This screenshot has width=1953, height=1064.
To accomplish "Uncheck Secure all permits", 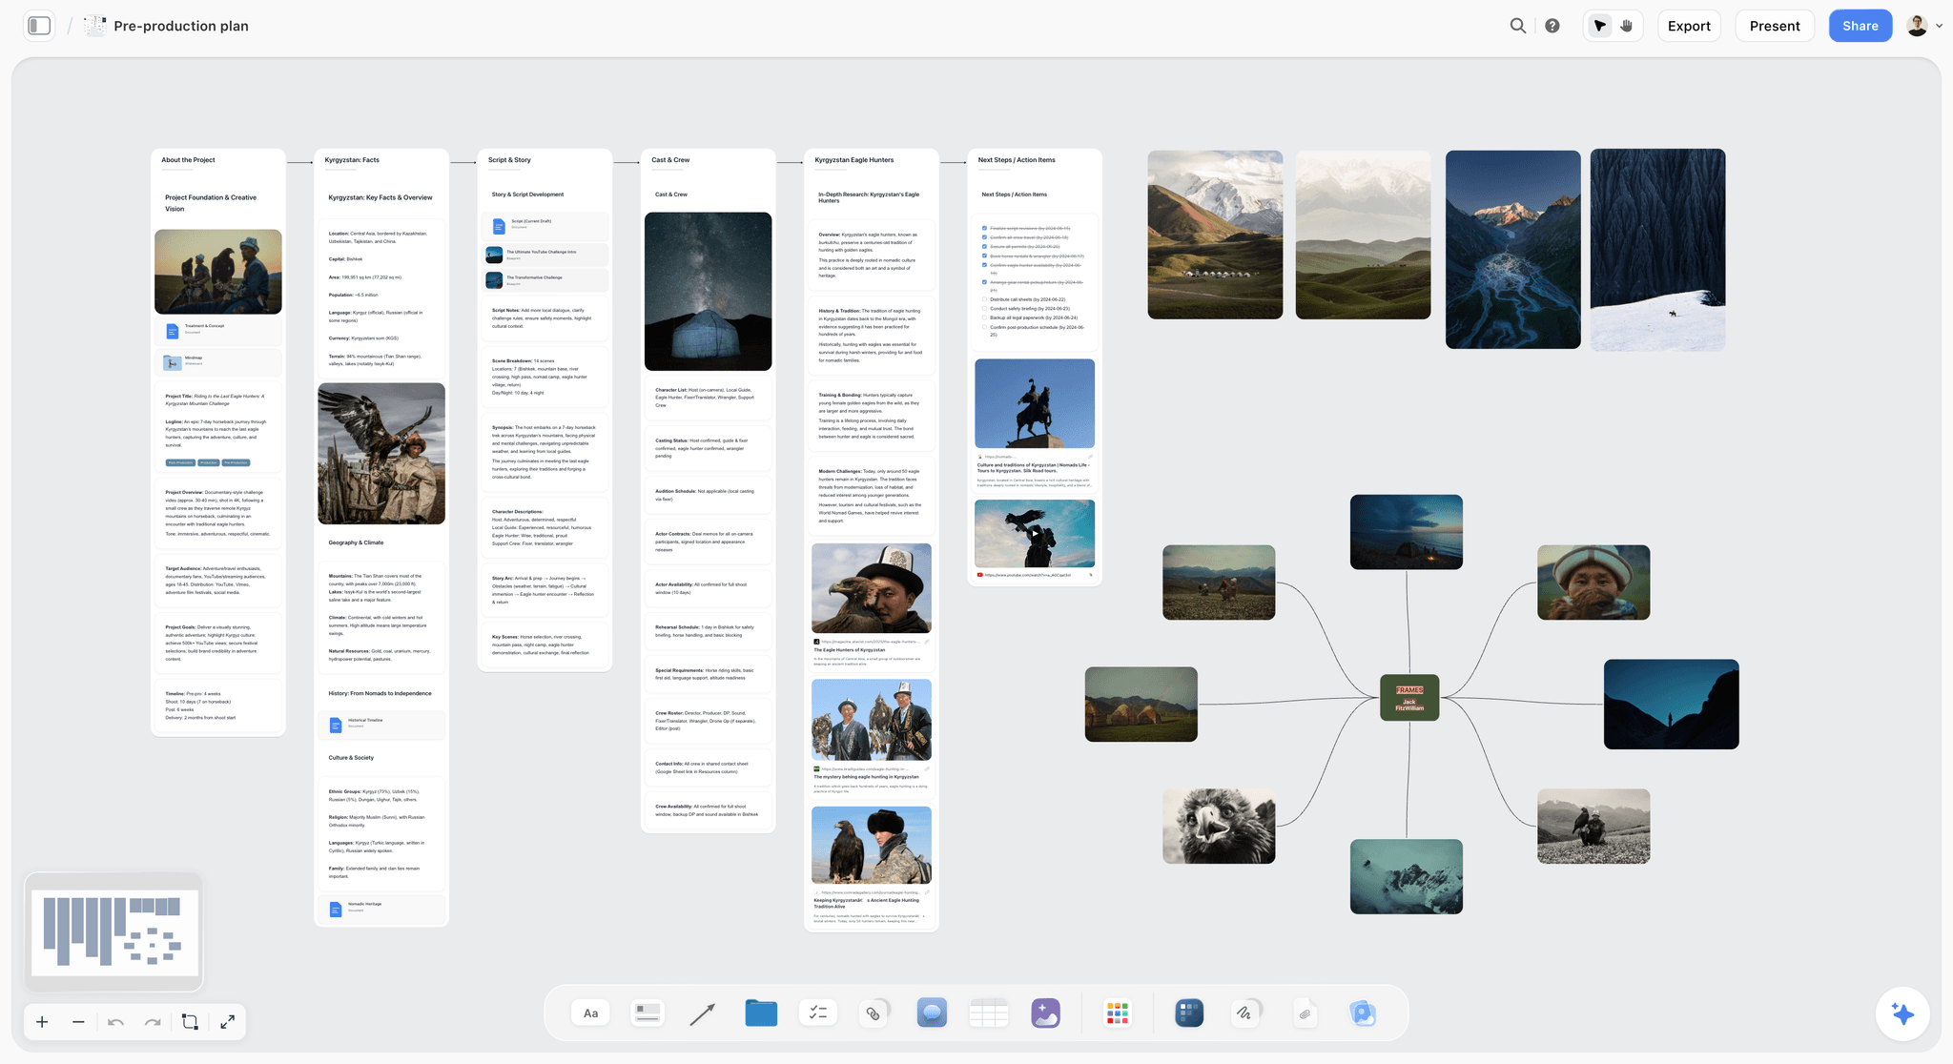I will click(x=984, y=246).
